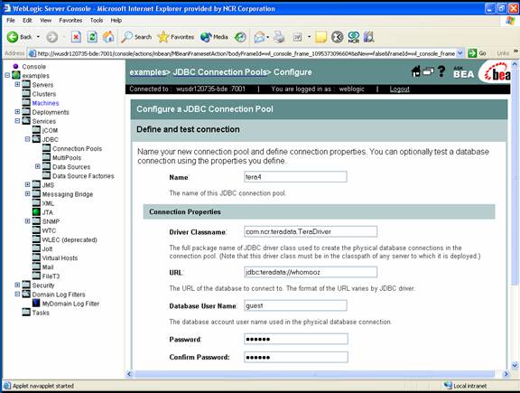520x393 pixels.
Task: Open the Edit menu
Action: [x=27, y=20]
